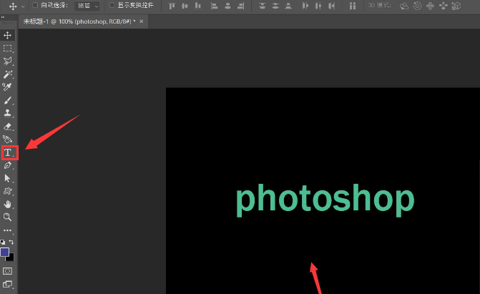
Task: Select the Eyedropper sampler tool
Action: [7, 87]
